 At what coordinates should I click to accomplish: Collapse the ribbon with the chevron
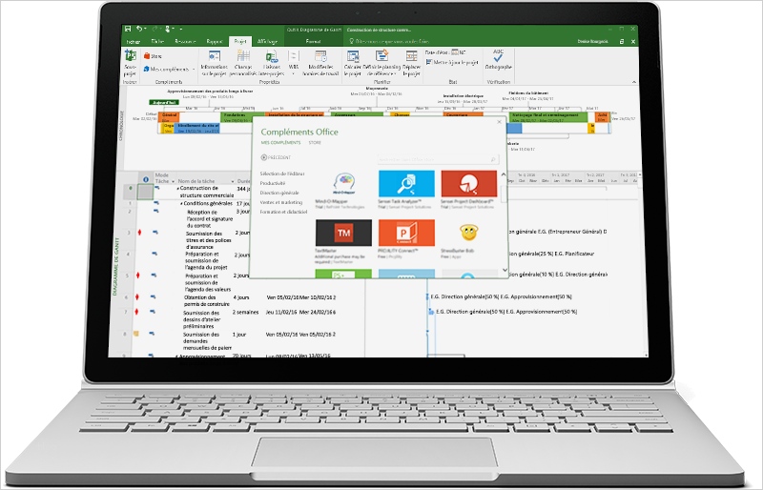point(633,82)
